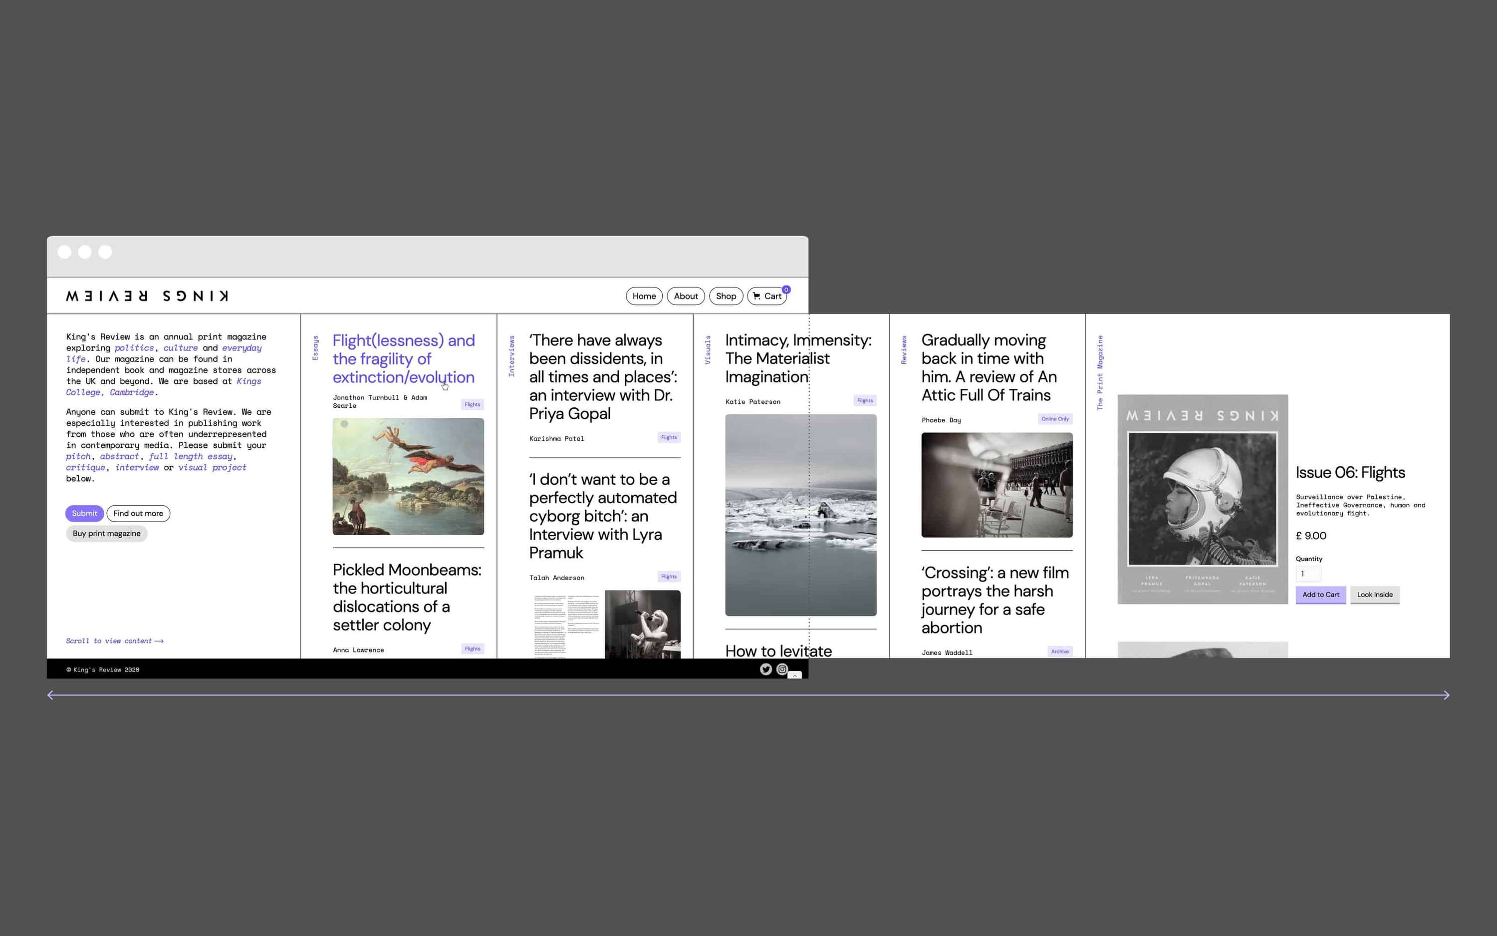
Task: Open the Lyra Pramuk interview title
Action: tap(602, 516)
